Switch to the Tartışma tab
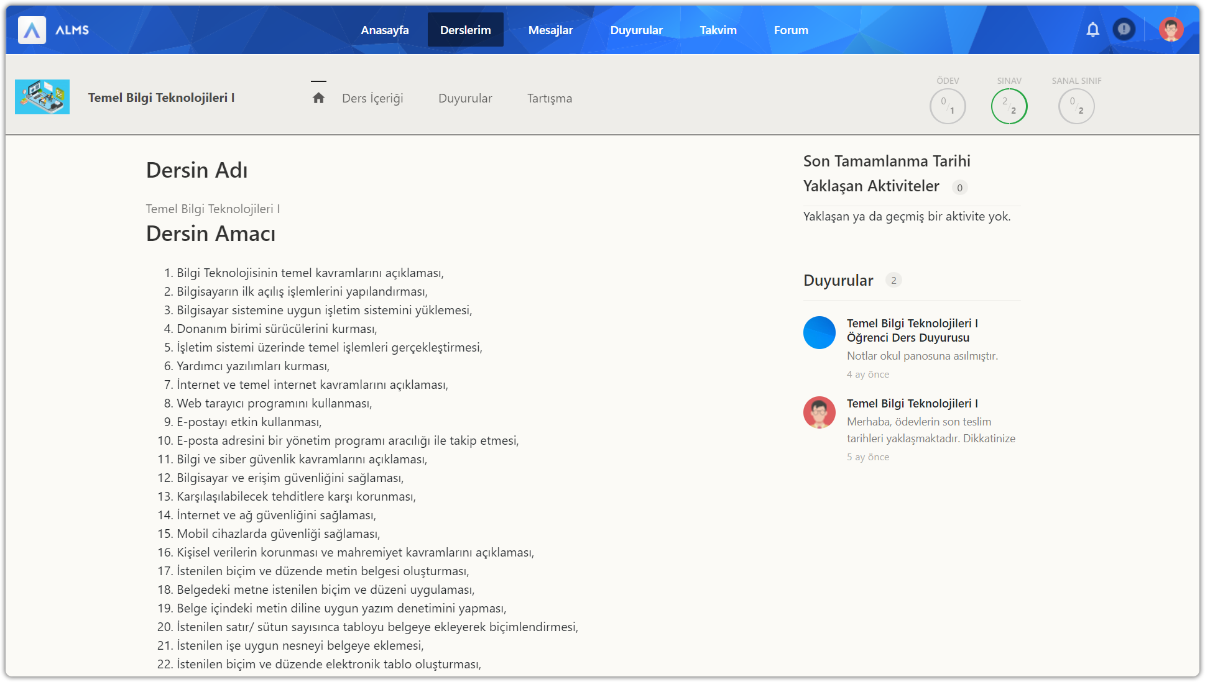Image resolution: width=1205 pixels, height=682 pixels. coord(549,98)
